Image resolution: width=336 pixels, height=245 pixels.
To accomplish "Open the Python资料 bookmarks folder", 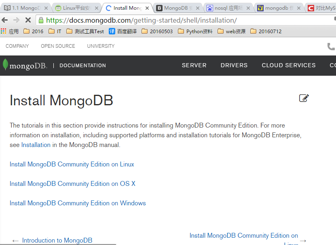I will [x=195, y=31].
